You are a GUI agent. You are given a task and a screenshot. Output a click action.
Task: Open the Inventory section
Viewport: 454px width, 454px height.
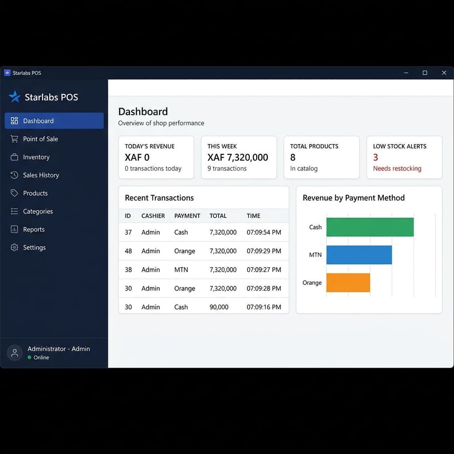click(x=54, y=157)
